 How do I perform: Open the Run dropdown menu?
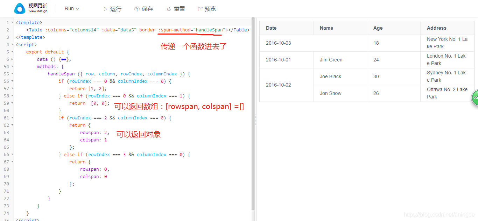(x=72, y=8)
